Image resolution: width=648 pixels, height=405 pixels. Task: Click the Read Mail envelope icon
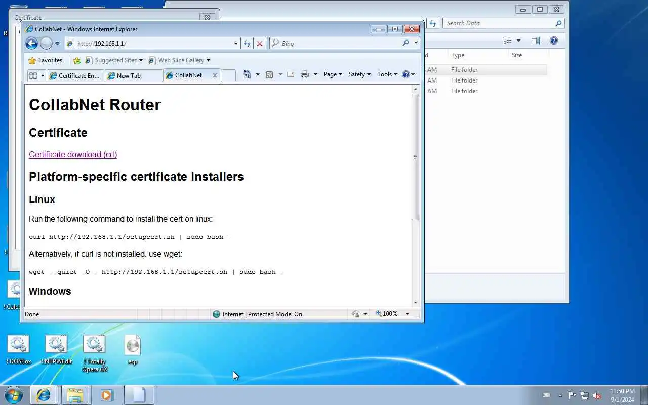(291, 74)
